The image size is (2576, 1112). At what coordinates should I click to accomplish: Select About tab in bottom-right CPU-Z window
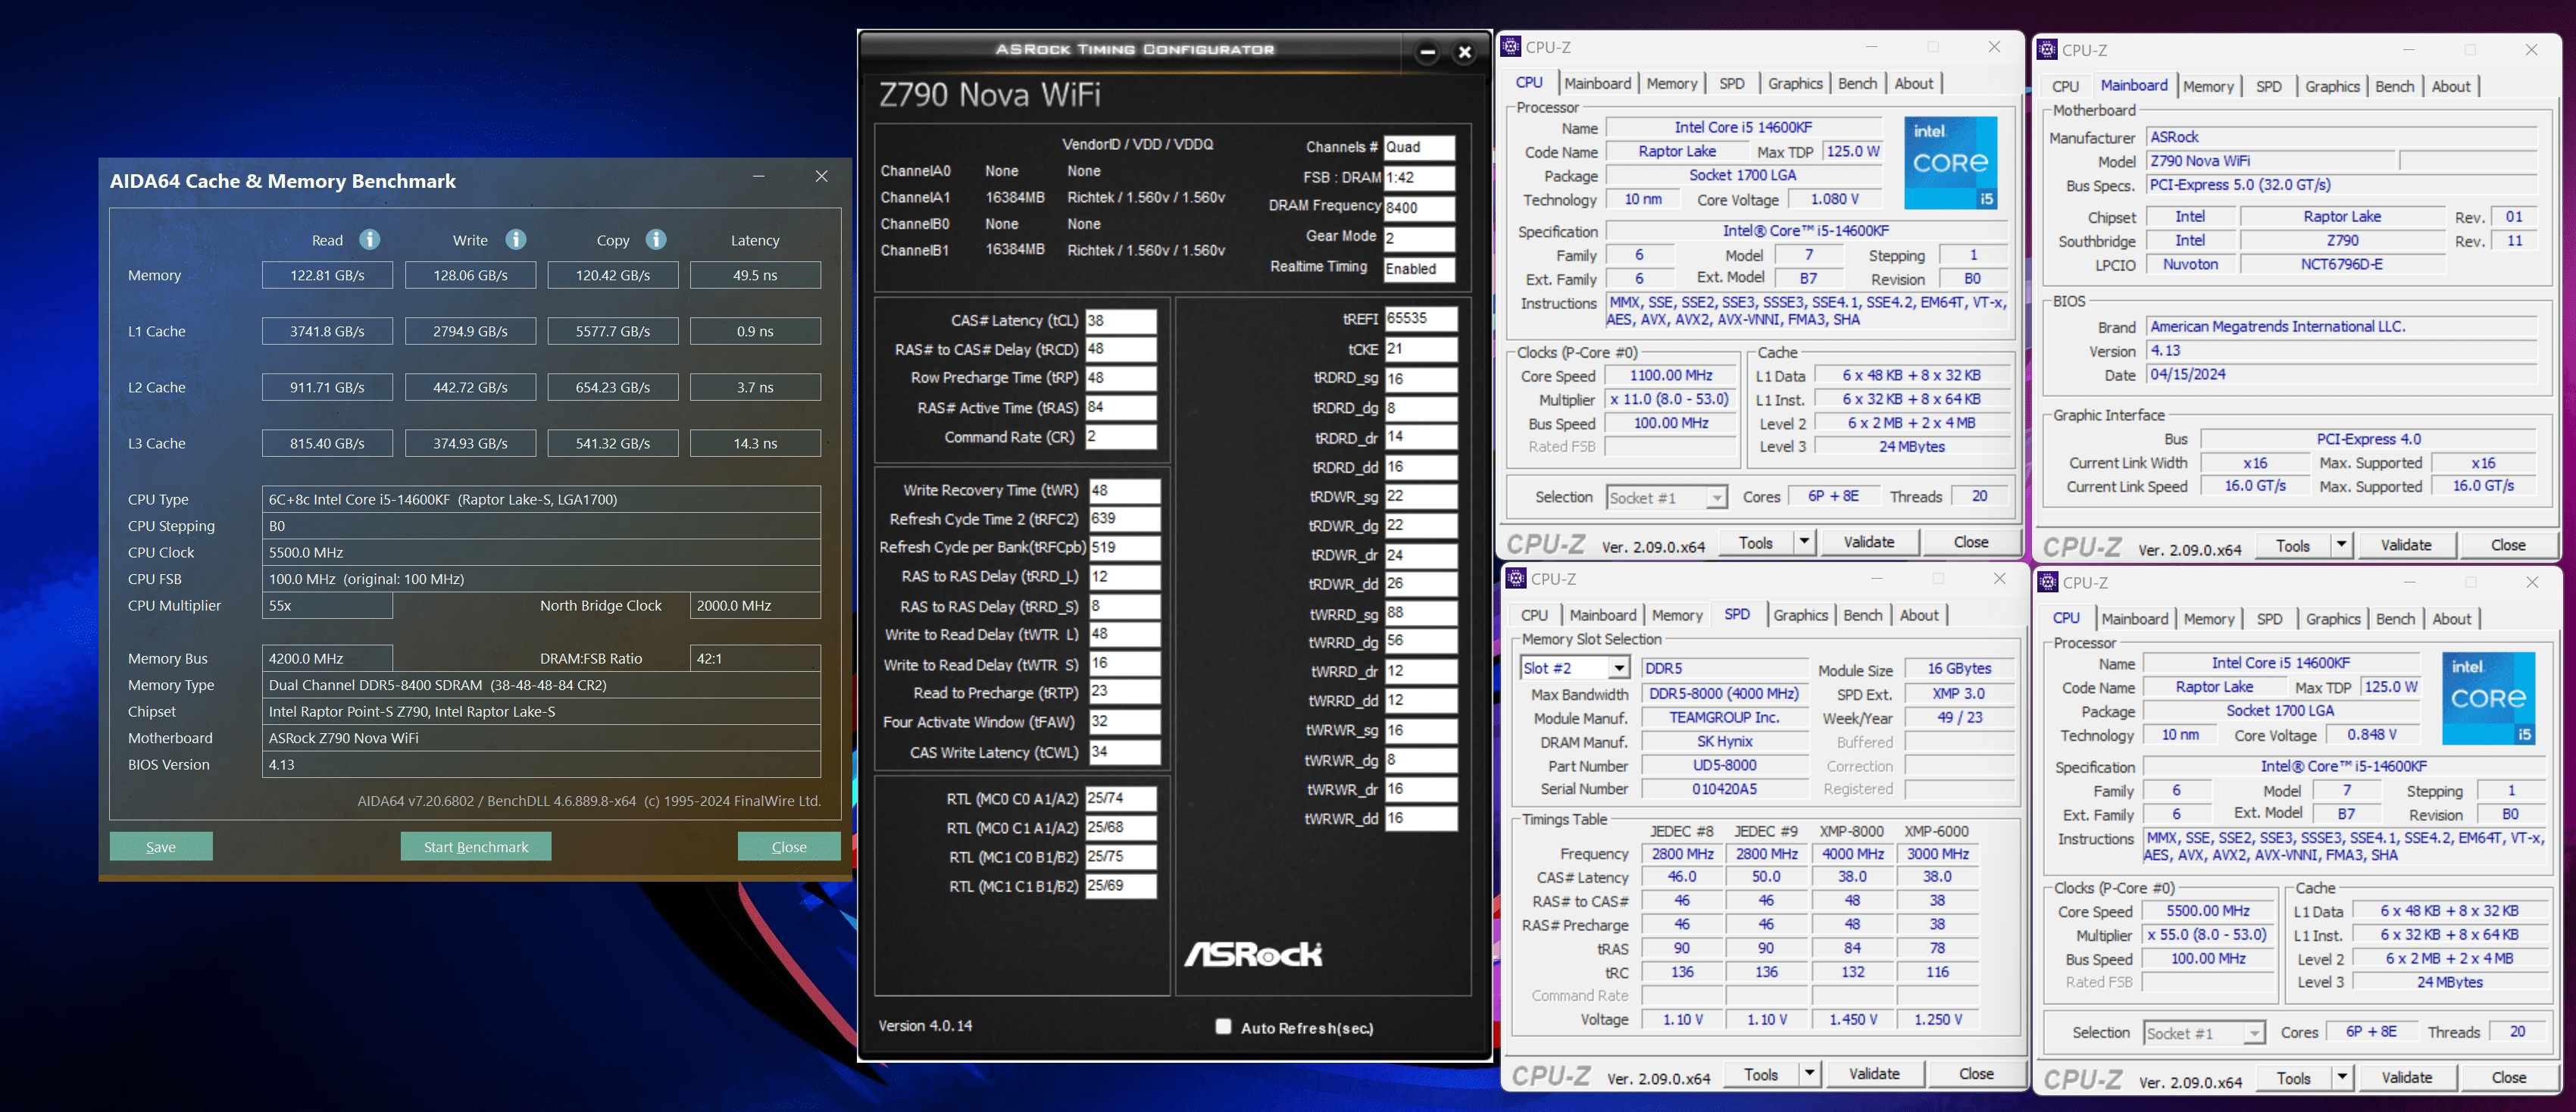click(x=2451, y=620)
